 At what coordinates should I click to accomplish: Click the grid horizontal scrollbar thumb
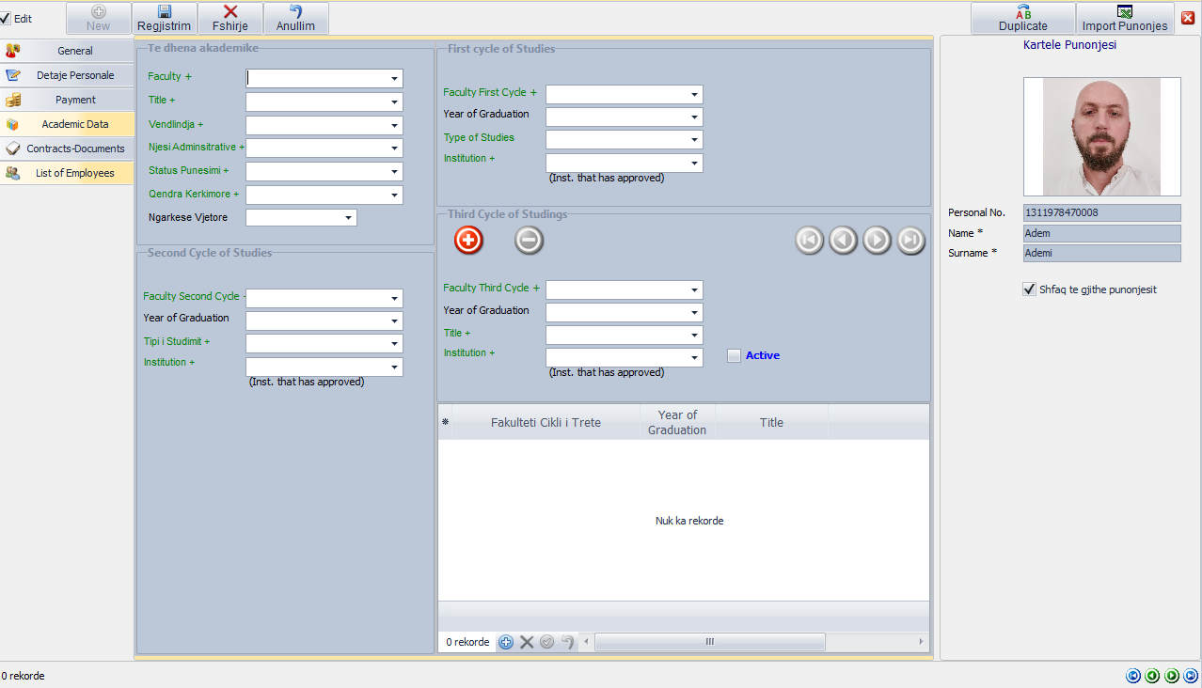[x=710, y=642]
